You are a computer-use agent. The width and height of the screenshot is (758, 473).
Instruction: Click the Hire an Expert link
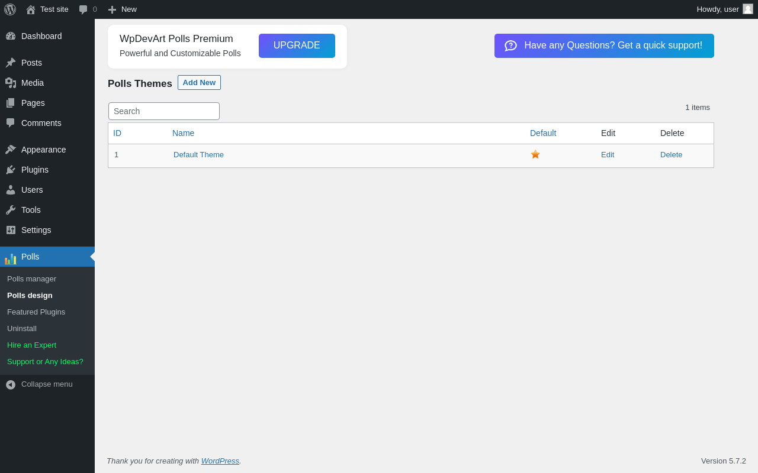[47, 345]
